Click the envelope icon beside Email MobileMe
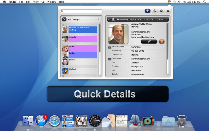This screenshot has width=209, height=131. pyautogui.click(x=110, y=47)
